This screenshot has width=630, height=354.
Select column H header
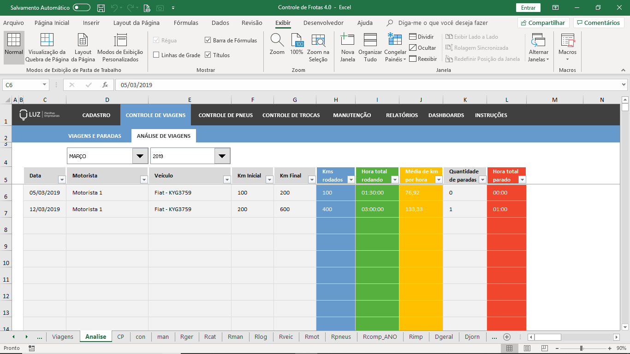click(336, 100)
